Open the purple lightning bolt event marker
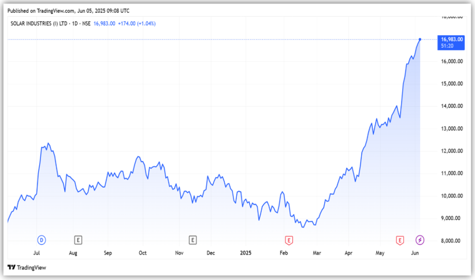475x280 pixels. pyautogui.click(x=420, y=240)
